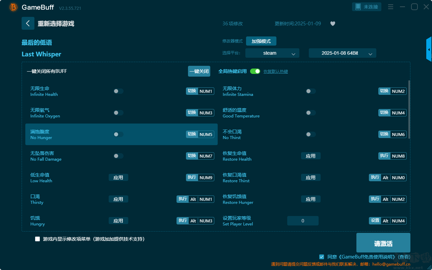Click the GameBuff logo icon
The height and width of the screenshot is (270, 432).
pos(13,7)
